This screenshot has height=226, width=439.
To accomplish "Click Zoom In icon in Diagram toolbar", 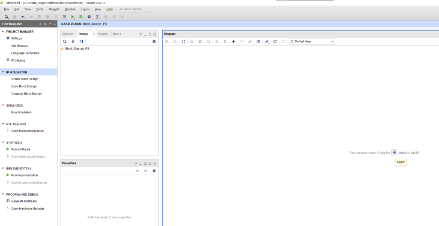I will (167, 42).
